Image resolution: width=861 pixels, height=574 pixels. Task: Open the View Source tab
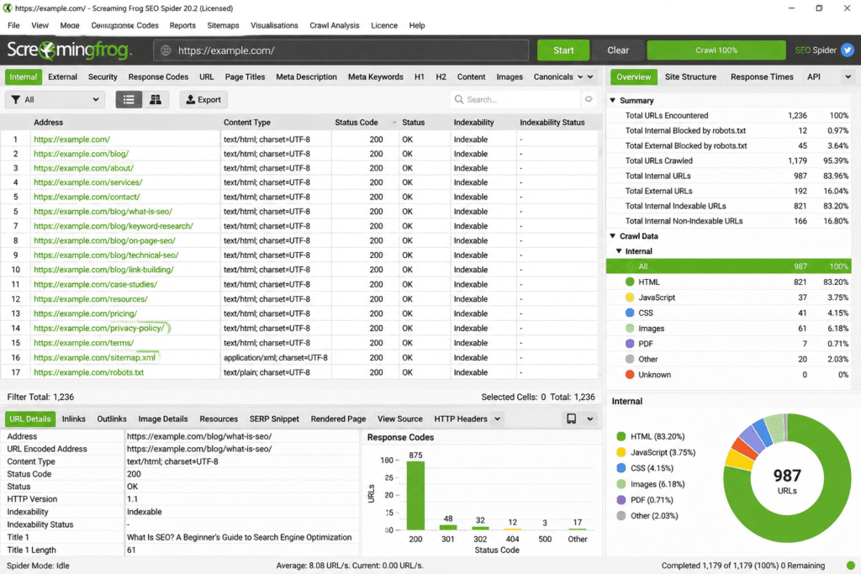click(399, 419)
